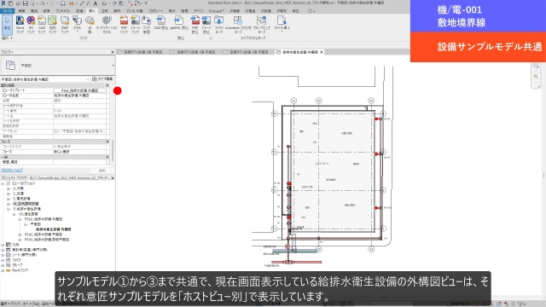Click the Revit application R logo
This screenshot has height=307, width=546.
(x=3, y=3)
